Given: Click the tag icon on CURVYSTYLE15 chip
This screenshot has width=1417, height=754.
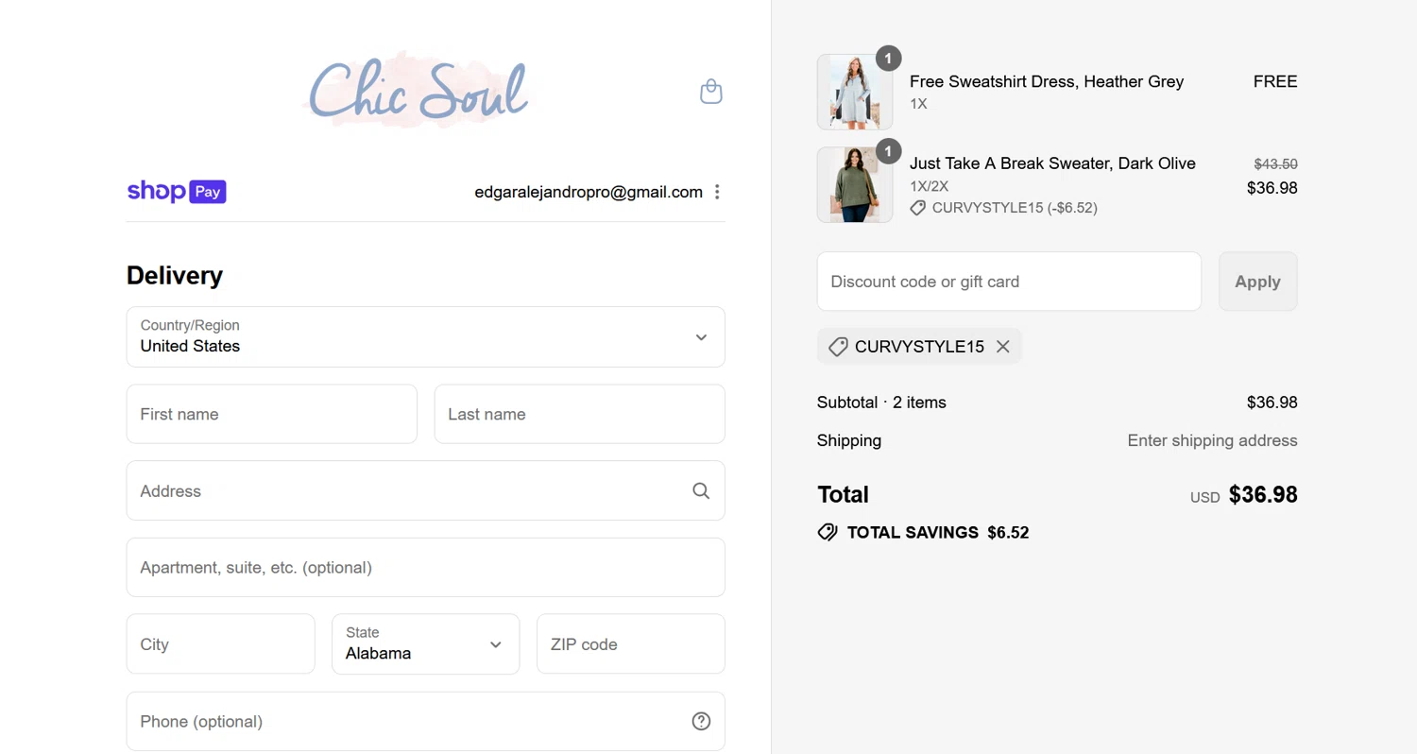Looking at the screenshot, I should pyautogui.click(x=838, y=347).
